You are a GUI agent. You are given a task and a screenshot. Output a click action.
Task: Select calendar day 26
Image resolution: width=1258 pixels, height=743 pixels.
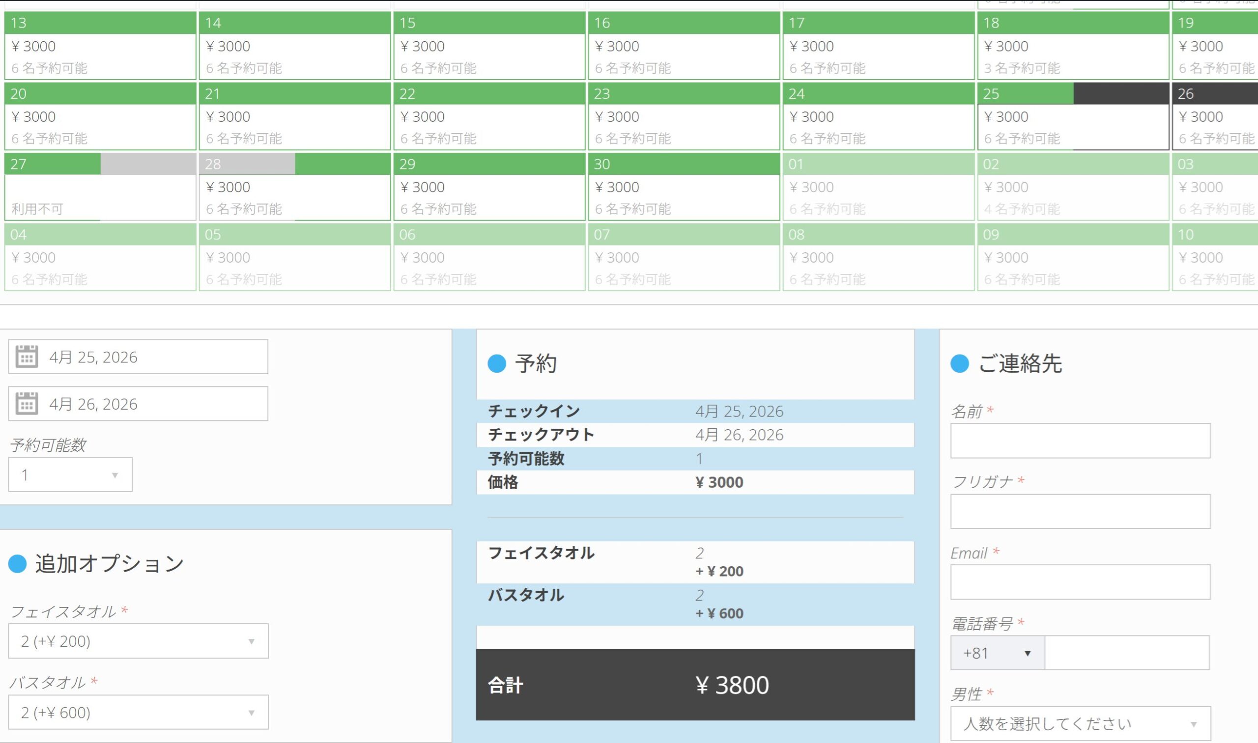[1215, 117]
